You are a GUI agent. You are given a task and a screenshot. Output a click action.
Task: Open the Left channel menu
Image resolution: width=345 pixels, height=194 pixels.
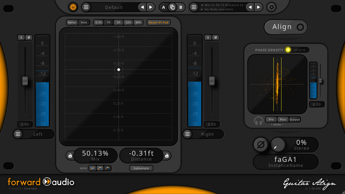18,134
